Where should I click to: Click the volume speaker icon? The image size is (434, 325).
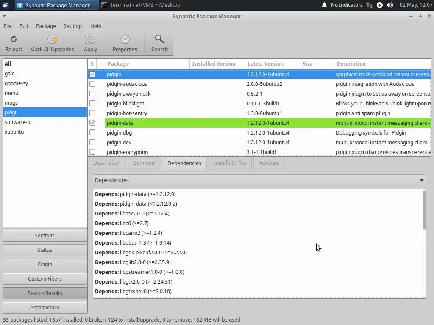pyautogui.click(x=390, y=5)
